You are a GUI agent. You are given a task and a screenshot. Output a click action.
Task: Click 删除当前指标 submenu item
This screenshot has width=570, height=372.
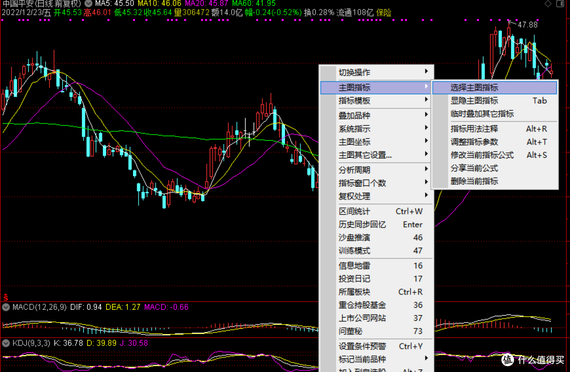point(495,182)
